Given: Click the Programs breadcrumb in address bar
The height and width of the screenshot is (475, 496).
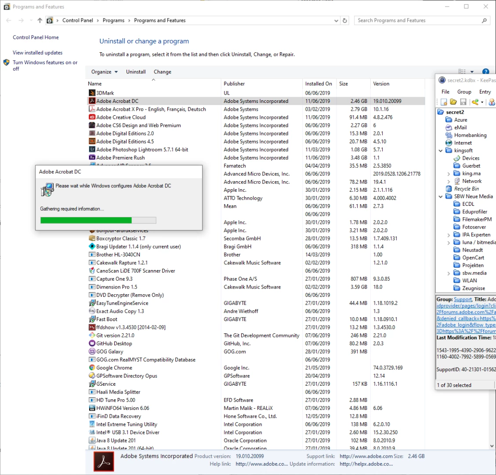Looking at the screenshot, I should pyautogui.click(x=113, y=20).
